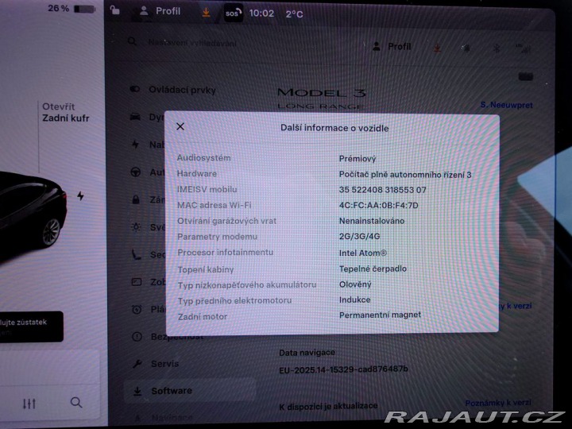Tap the charging bolt icon near car

pos(80,195)
